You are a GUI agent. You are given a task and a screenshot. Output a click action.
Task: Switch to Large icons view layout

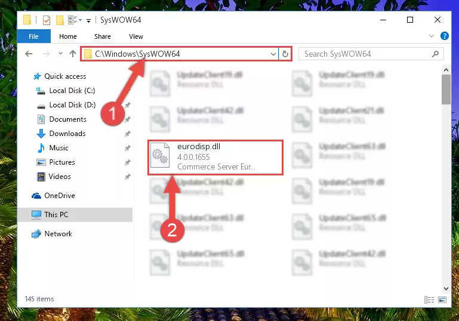pos(442,300)
